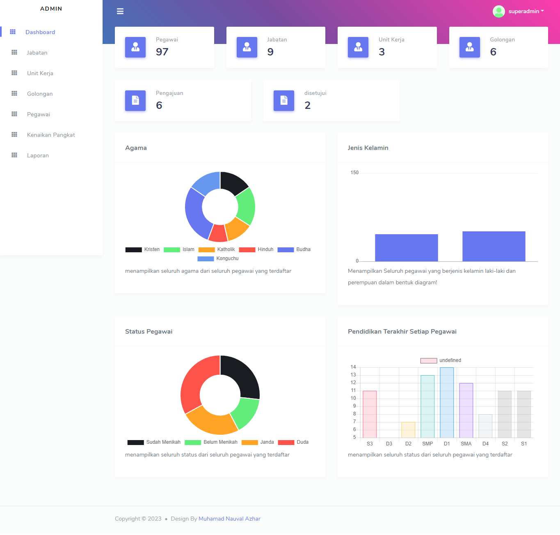Toggle sidebar with hamburger menu icon
Screen dimensions: 560x535
(120, 12)
